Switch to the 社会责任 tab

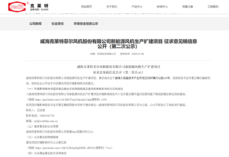click(58, 23)
